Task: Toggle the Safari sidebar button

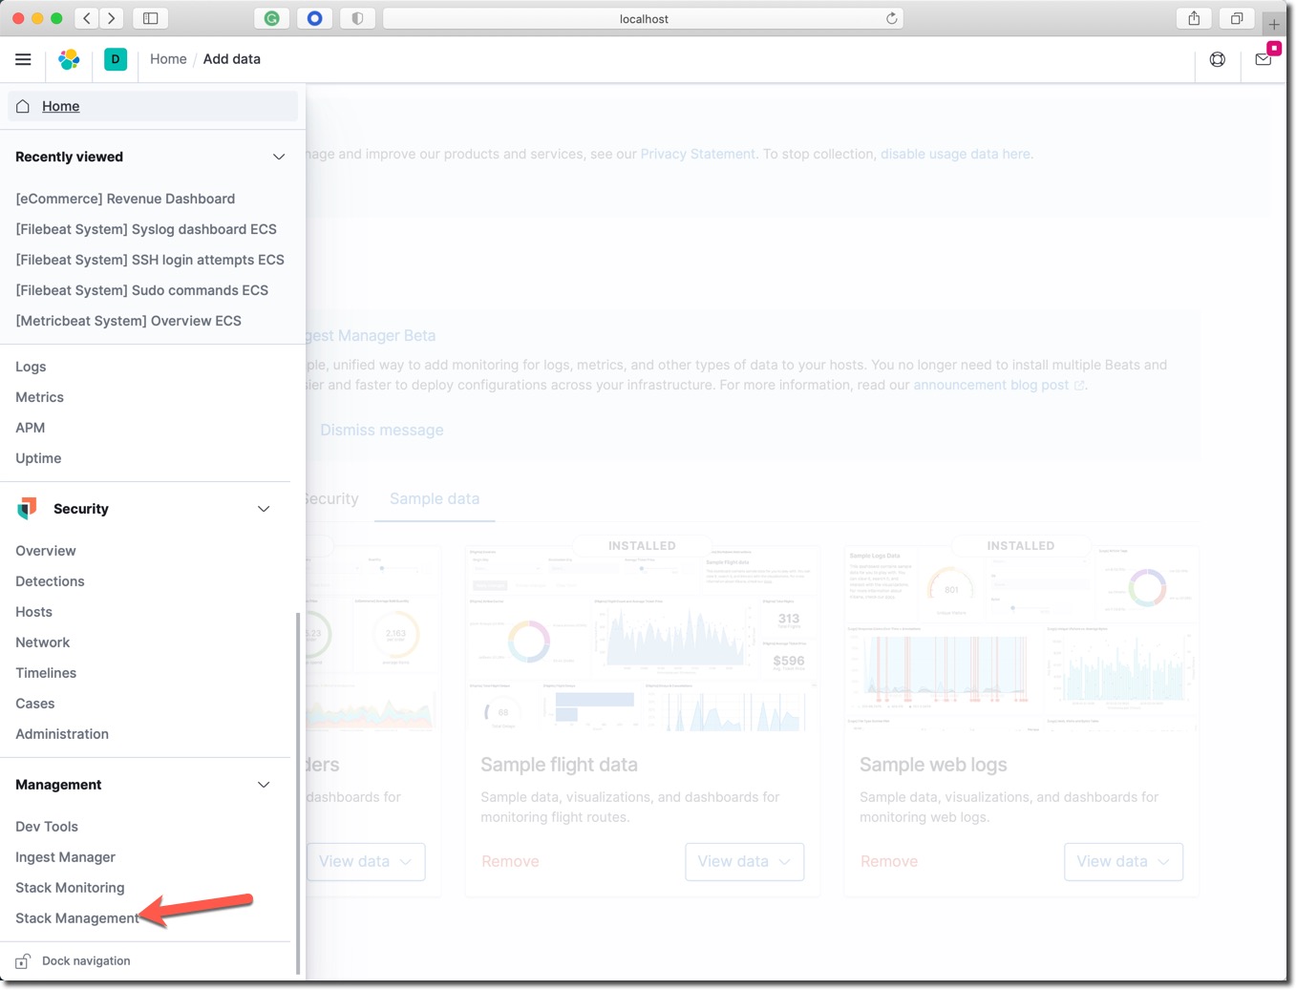Action: [x=150, y=18]
